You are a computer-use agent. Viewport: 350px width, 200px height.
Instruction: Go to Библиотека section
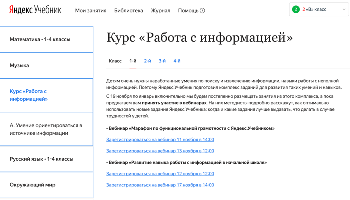point(129,10)
